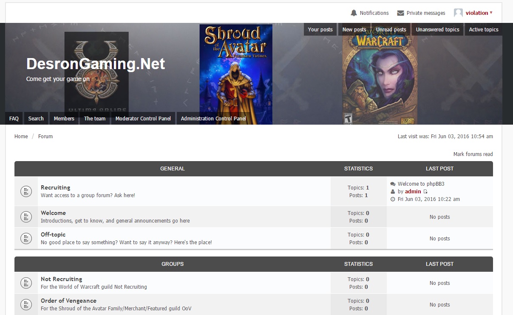
Task: Open the Off-topic forum
Action: [x=53, y=234]
